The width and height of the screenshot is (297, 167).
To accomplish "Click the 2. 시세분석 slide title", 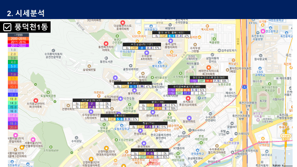I will click(26, 13).
